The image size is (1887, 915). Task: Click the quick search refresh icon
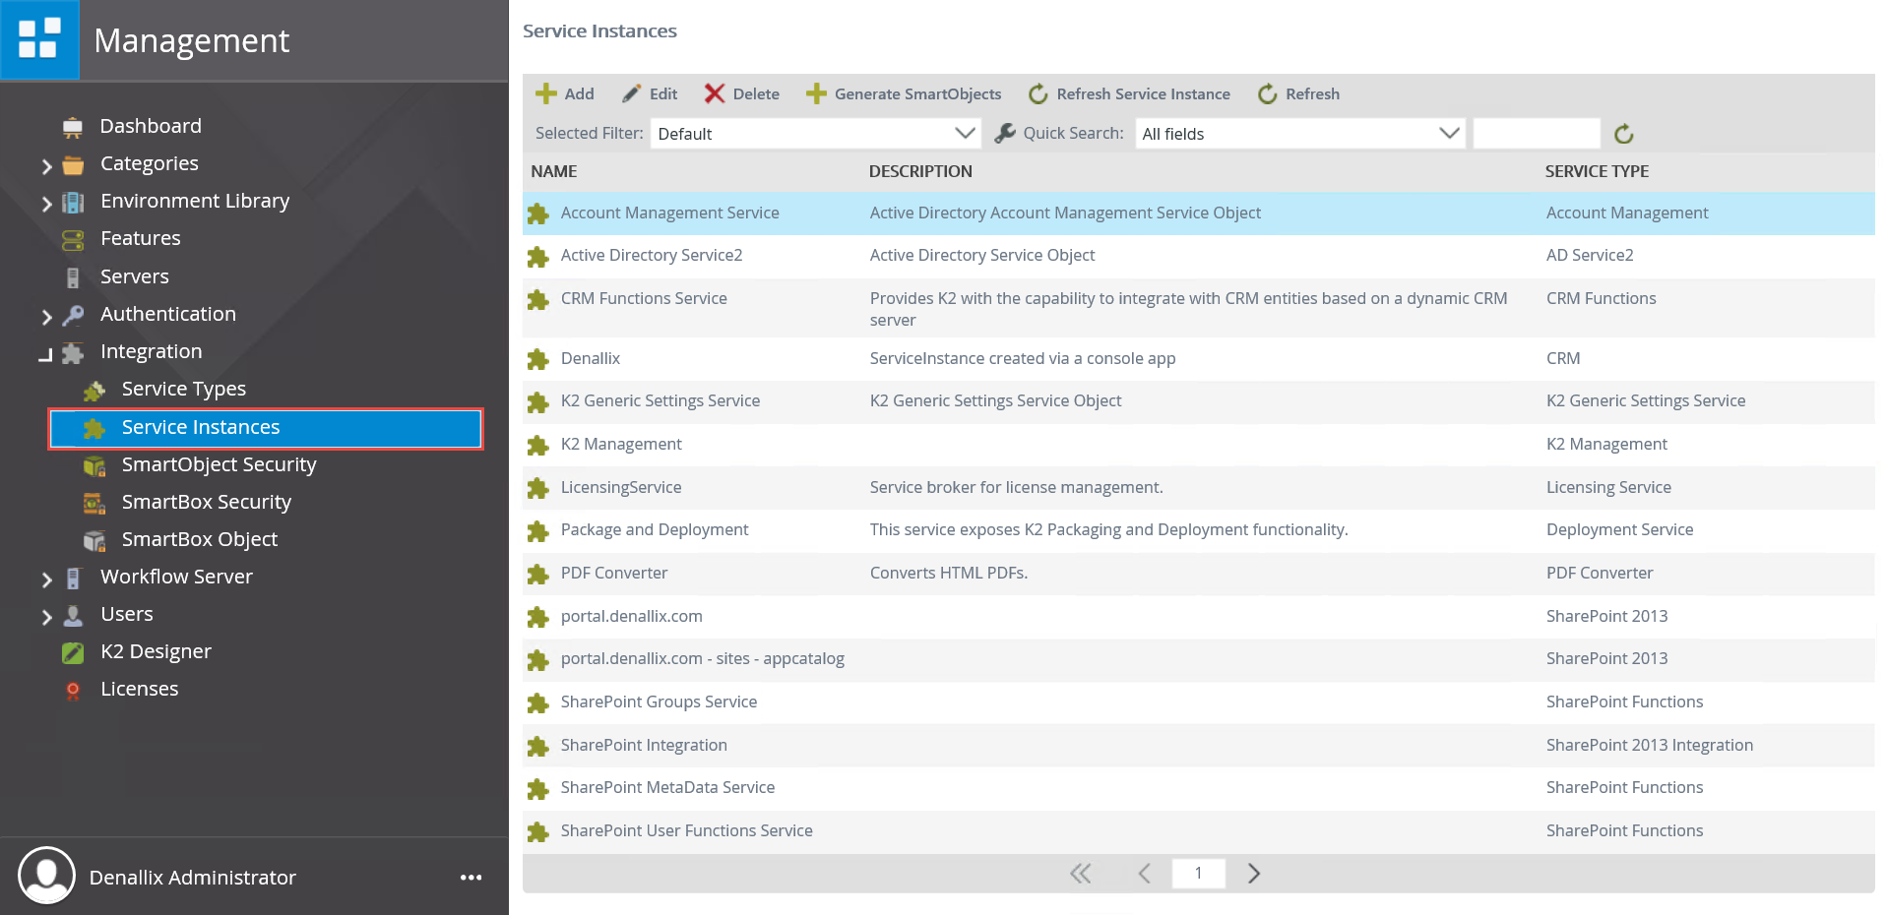coord(1624,133)
